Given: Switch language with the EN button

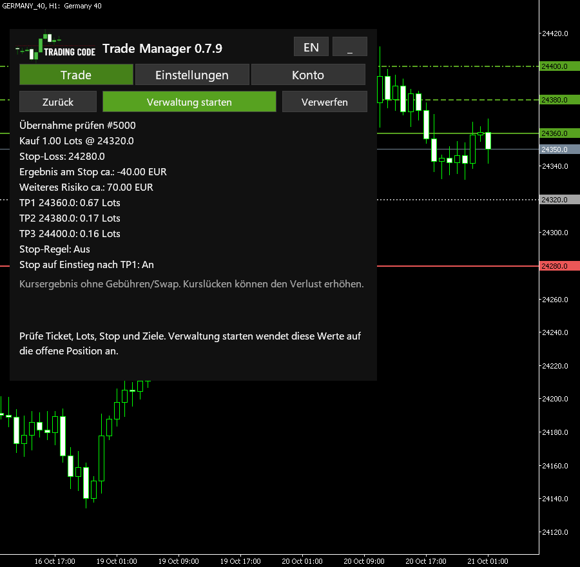Looking at the screenshot, I should click(311, 46).
